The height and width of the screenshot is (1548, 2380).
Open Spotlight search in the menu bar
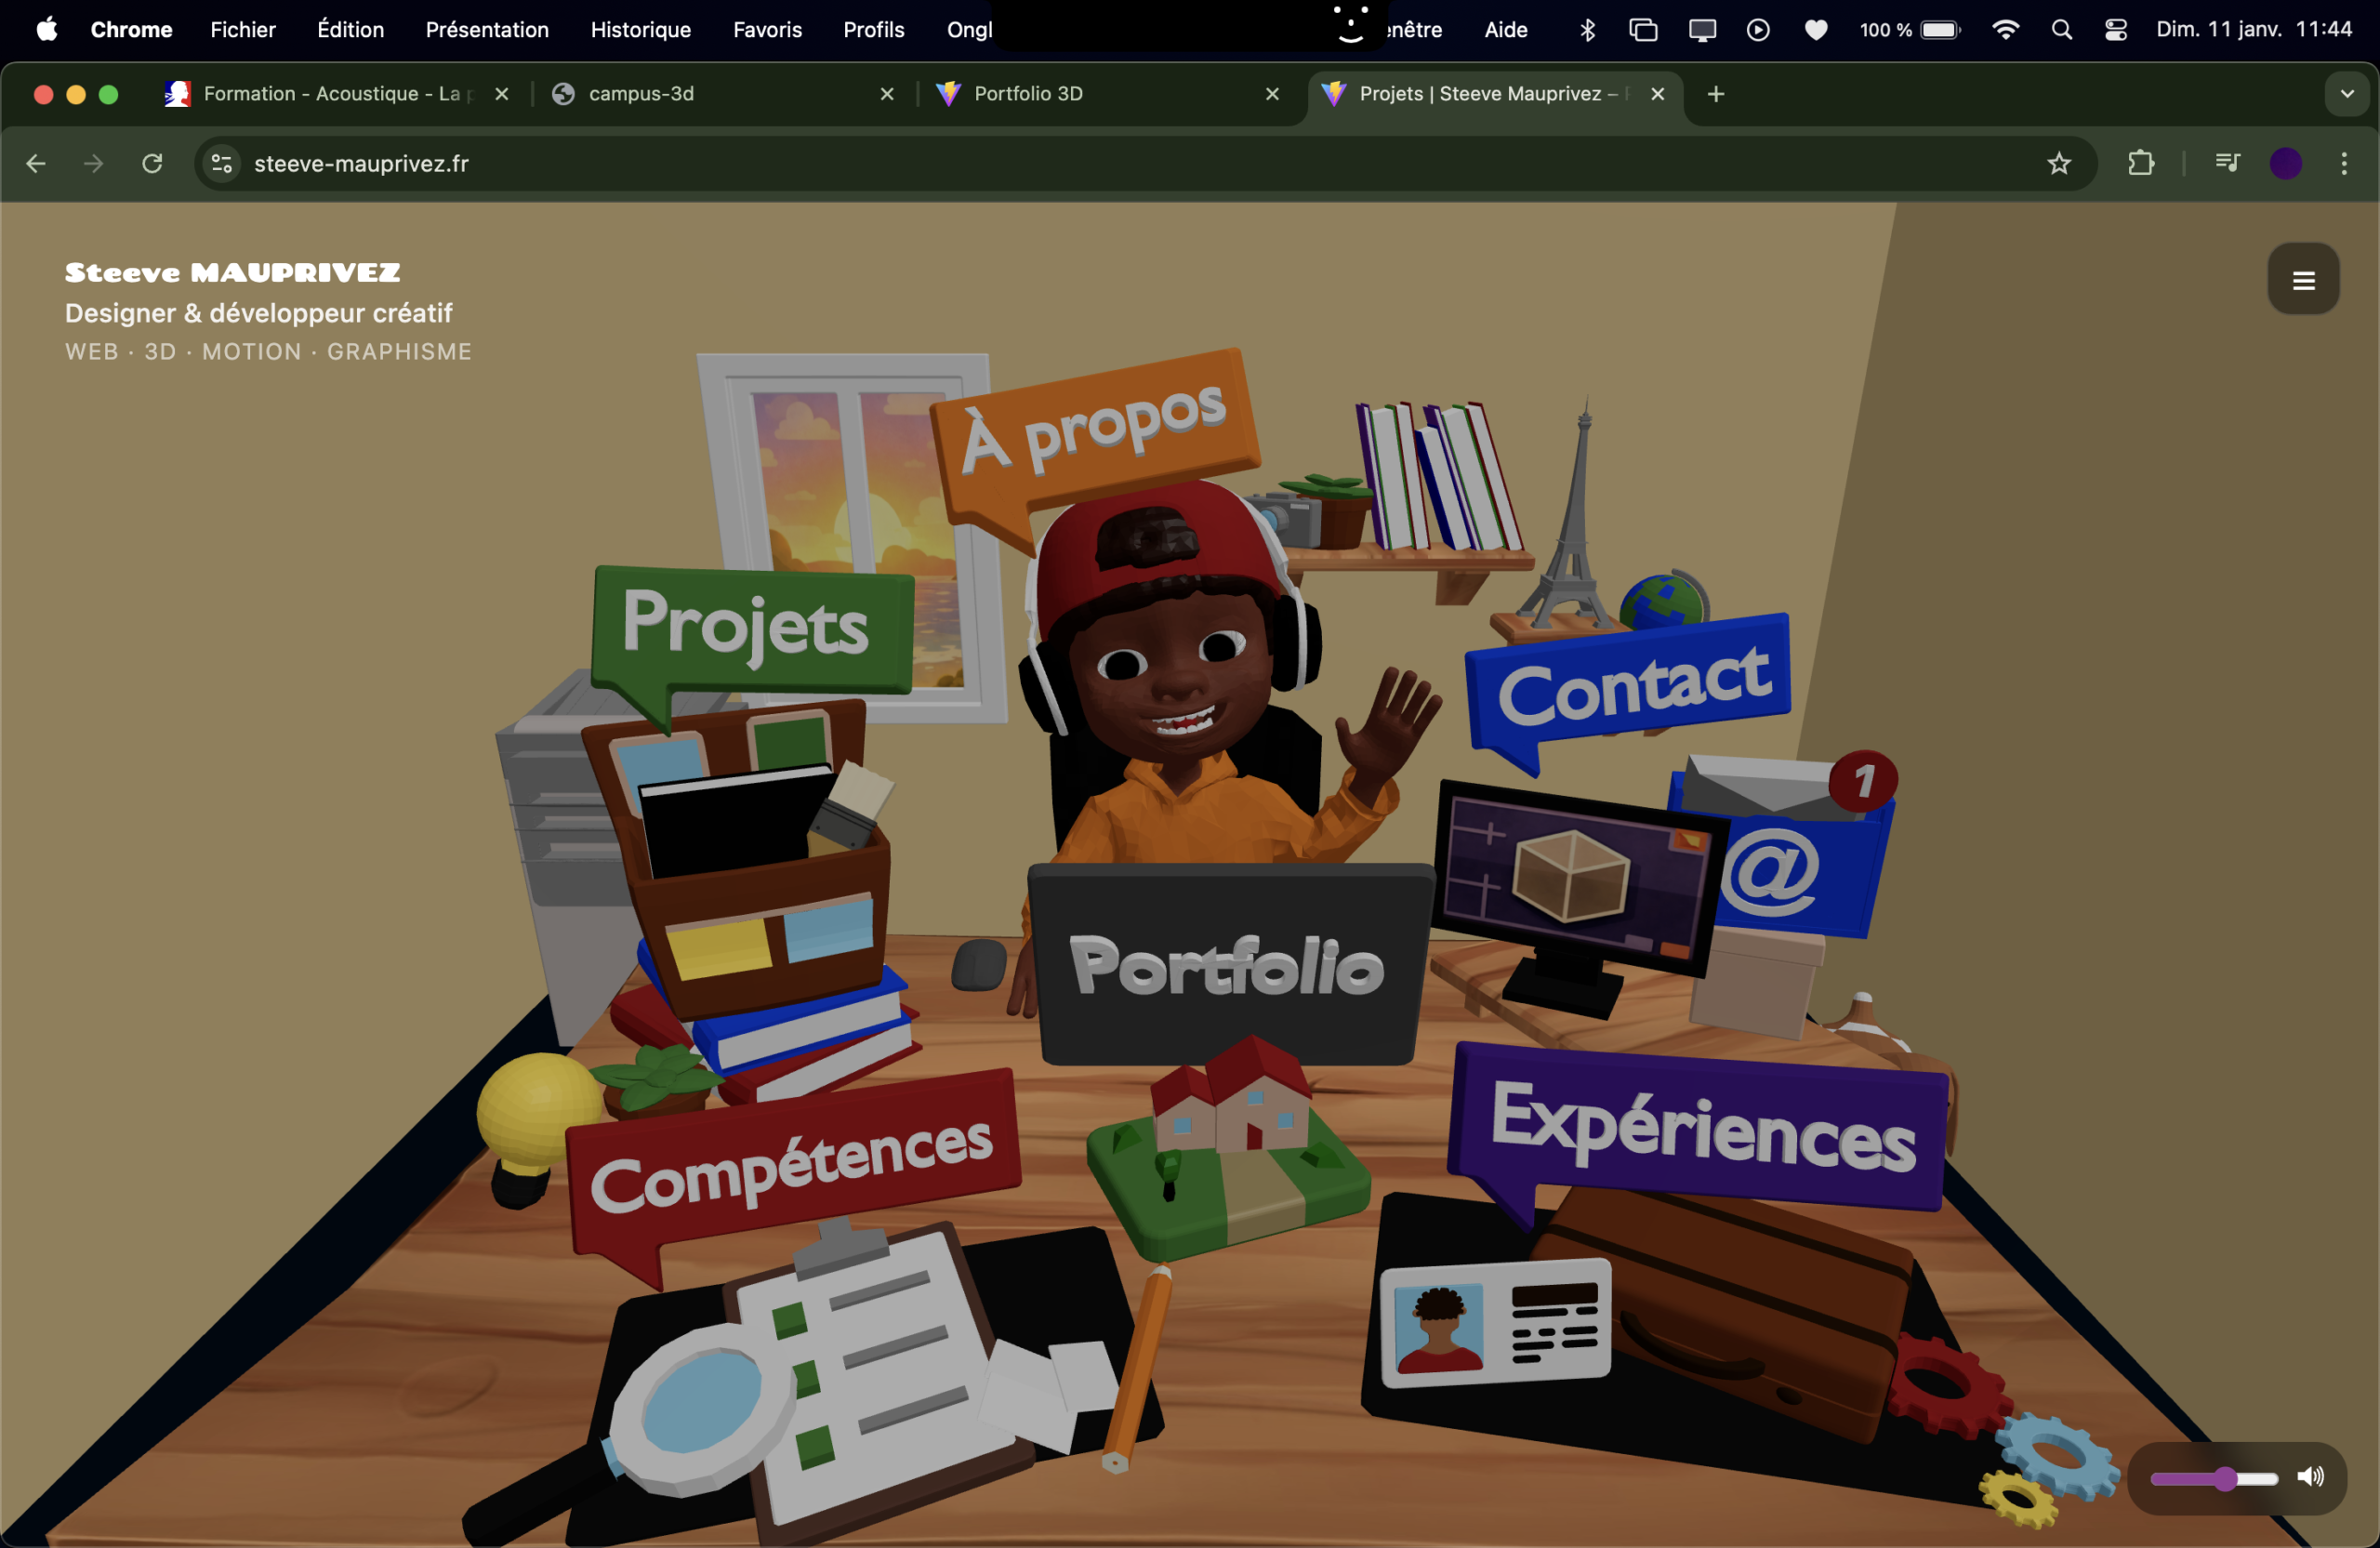(2061, 30)
